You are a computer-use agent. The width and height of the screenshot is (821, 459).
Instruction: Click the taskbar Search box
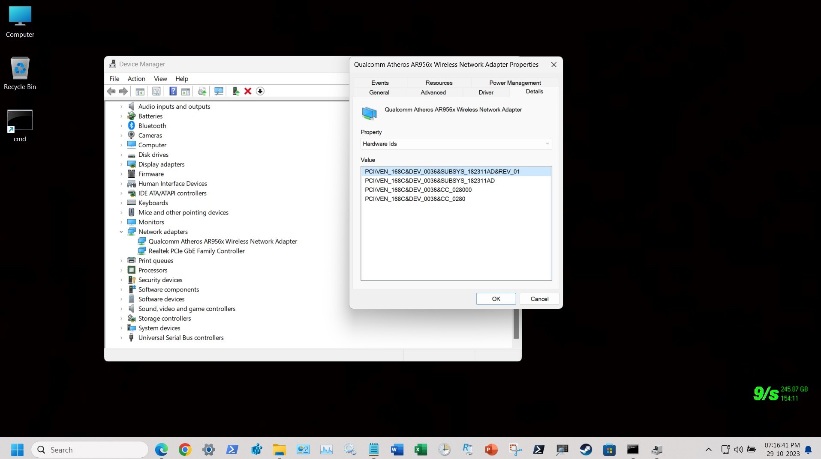pyautogui.click(x=90, y=450)
